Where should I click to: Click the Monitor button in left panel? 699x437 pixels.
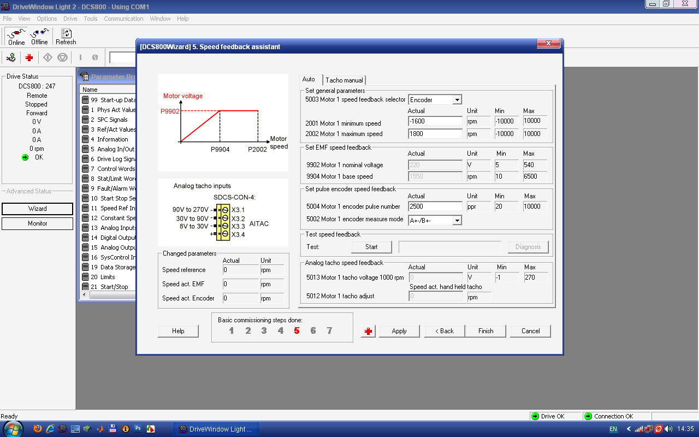point(37,223)
